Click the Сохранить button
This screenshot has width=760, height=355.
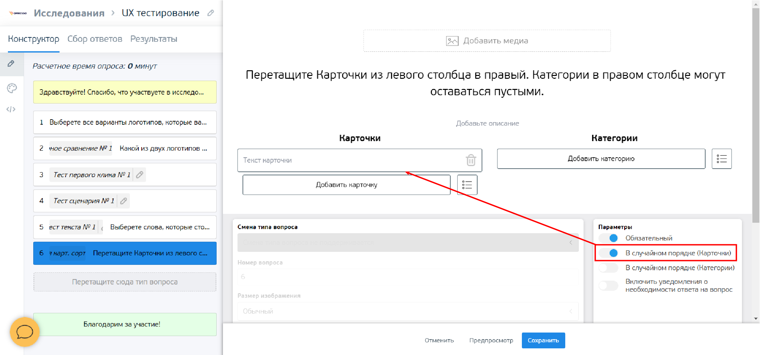tap(543, 340)
